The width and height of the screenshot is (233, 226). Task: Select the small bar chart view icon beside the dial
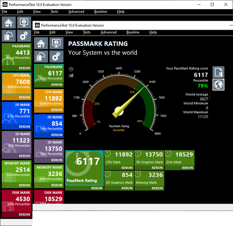pyautogui.click(x=71, y=75)
